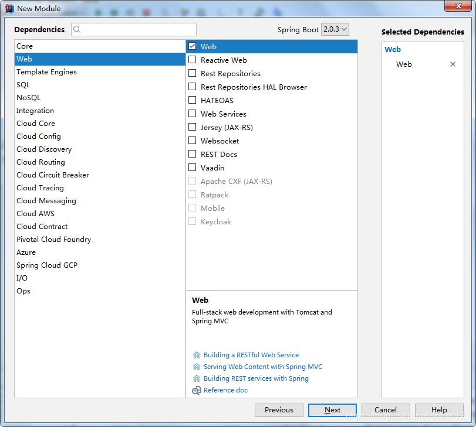
Task: Open the Ops category
Action: (100, 291)
